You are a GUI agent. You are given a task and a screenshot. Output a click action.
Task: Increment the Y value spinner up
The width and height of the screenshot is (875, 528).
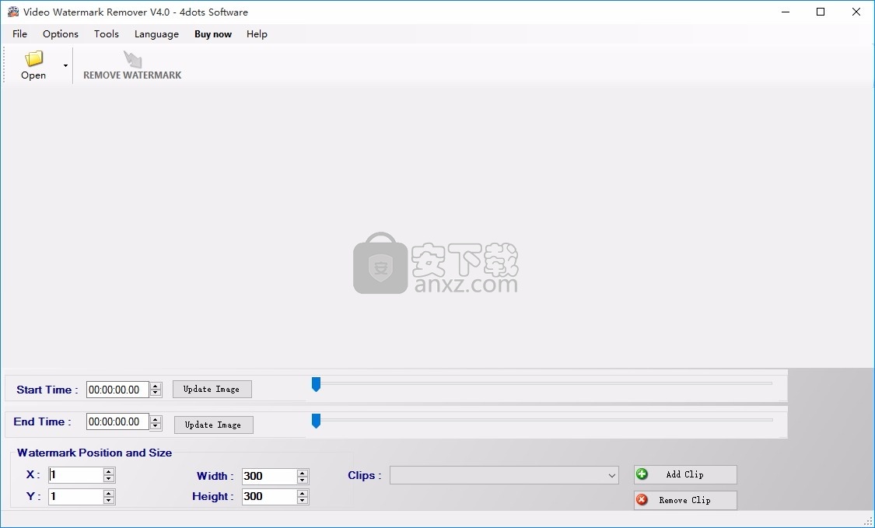[109, 493]
